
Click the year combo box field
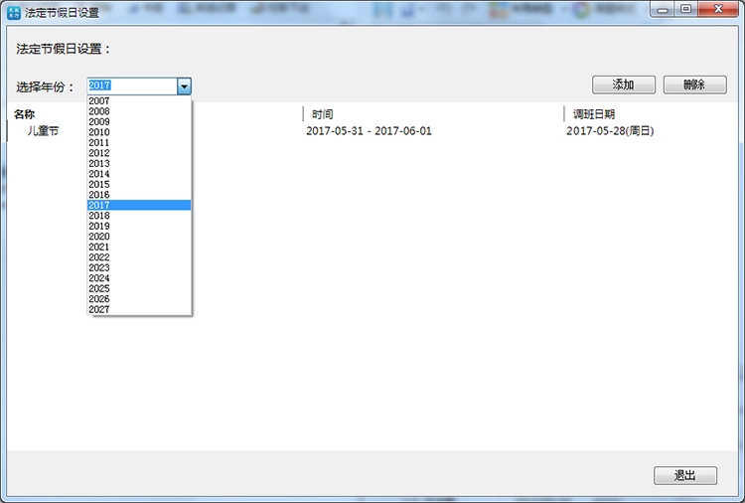(x=131, y=86)
